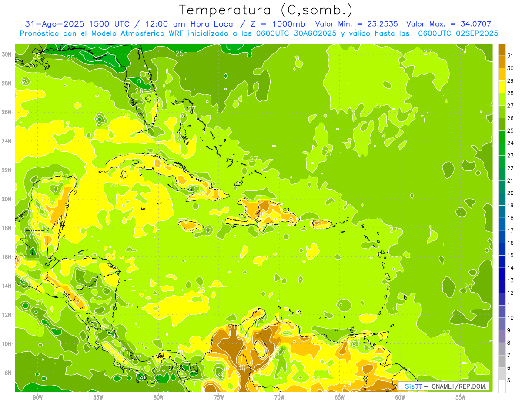Click the '90W' longitude axis label
The width and height of the screenshot is (522, 403).
pos(37,397)
